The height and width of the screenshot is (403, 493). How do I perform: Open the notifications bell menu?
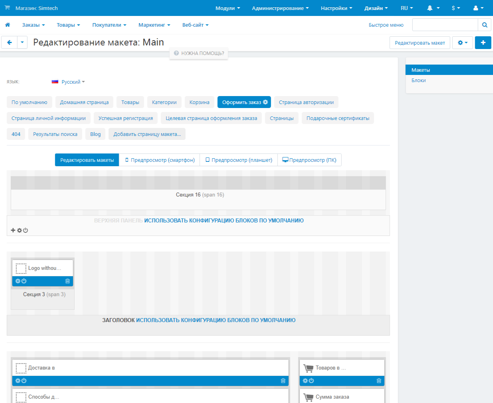click(x=433, y=8)
